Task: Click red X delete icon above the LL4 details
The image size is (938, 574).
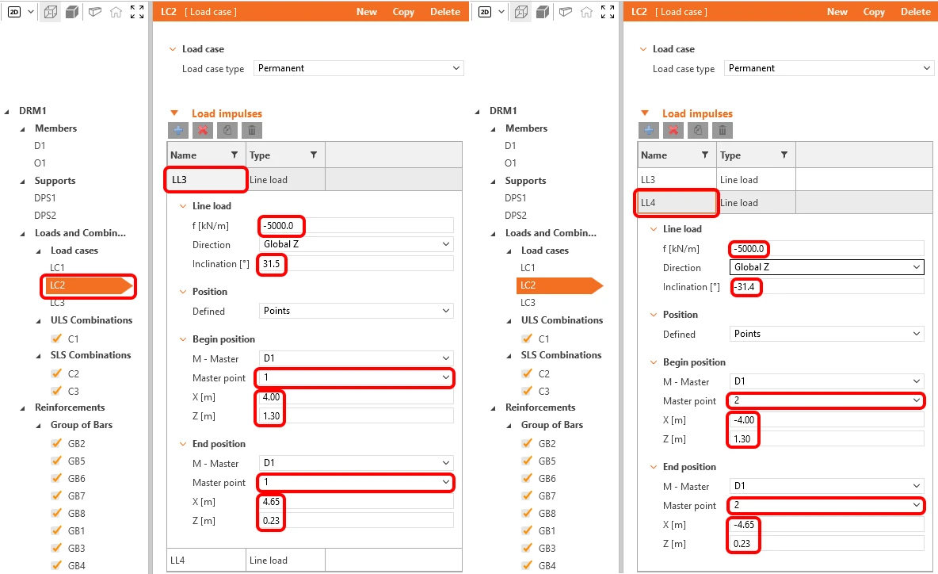Action: tap(673, 130)
